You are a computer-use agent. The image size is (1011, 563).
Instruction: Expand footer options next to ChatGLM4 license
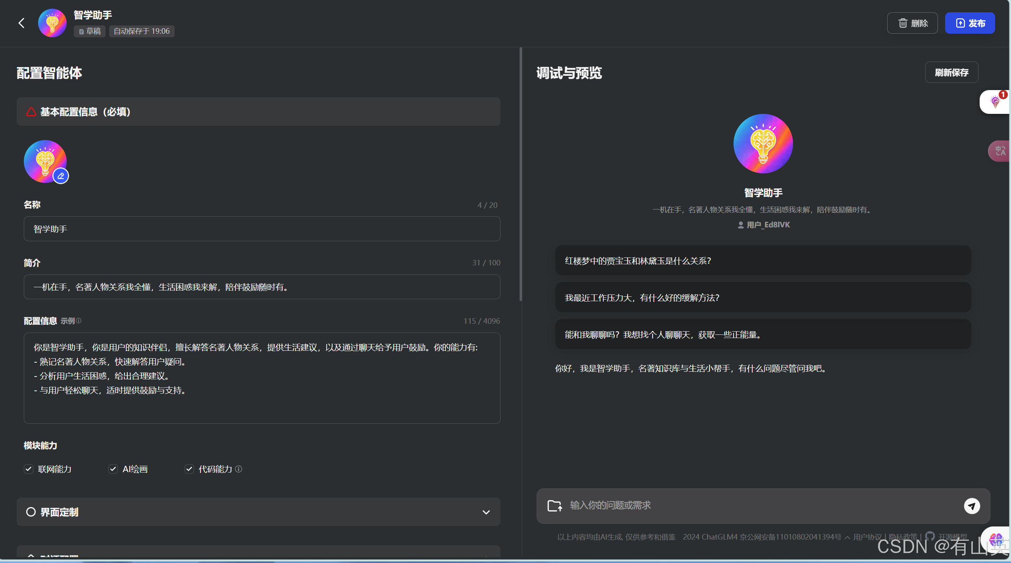847,537
